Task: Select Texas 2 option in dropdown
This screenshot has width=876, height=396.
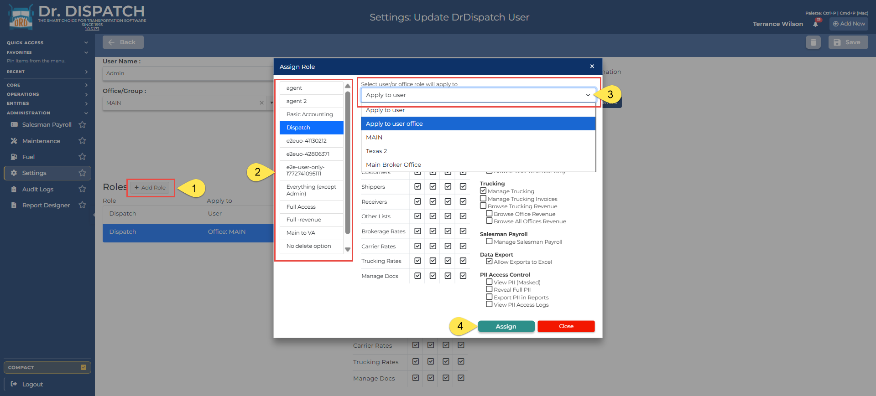Action: tap(478, 151)
